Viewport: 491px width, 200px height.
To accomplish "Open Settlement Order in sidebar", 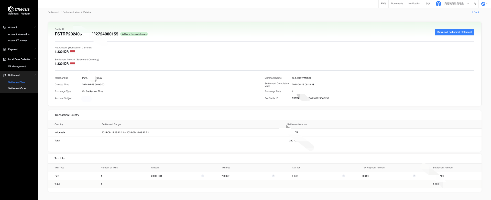I will (x=17, y=88).
